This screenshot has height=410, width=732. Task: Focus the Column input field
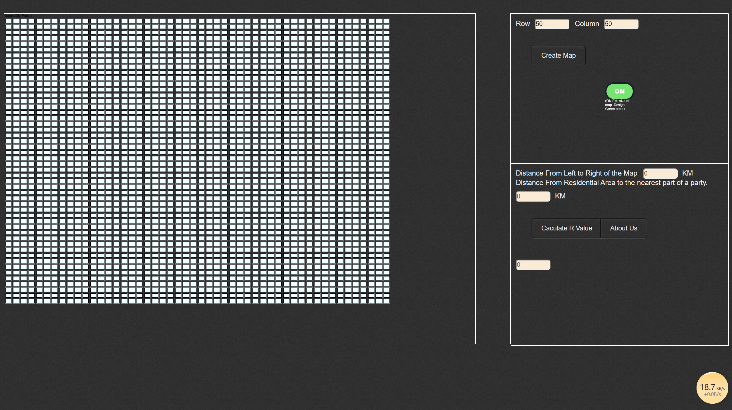pos(621,24)
